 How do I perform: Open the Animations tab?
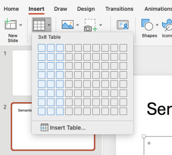[158, 9]
